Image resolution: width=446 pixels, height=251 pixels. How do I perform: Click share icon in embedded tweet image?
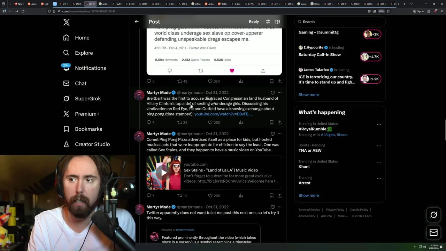[263, 70]
